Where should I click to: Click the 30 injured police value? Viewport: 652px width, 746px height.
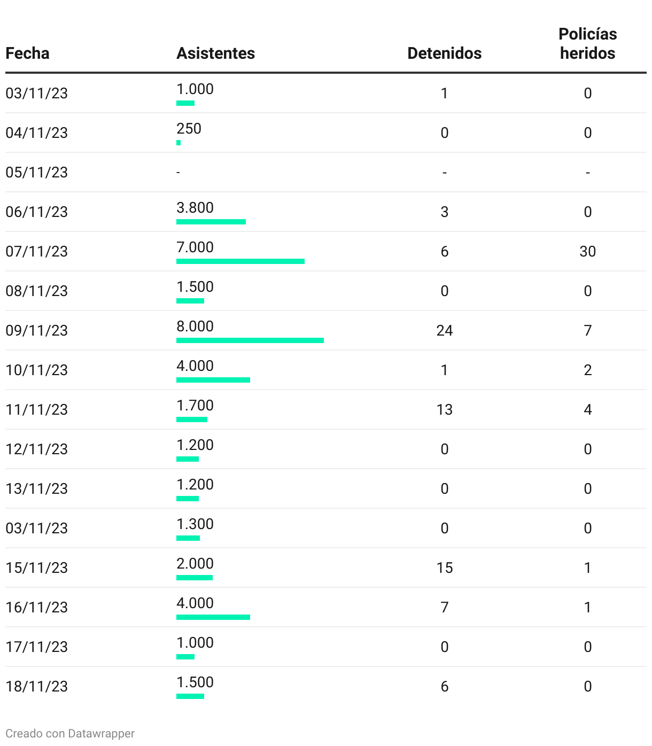(587, 251)
